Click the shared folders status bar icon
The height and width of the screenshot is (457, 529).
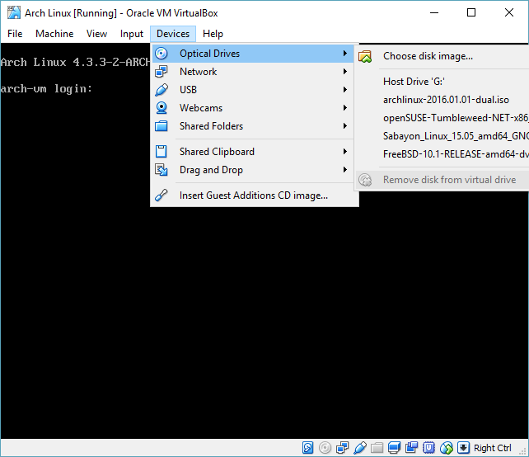(x=377, y=448)
